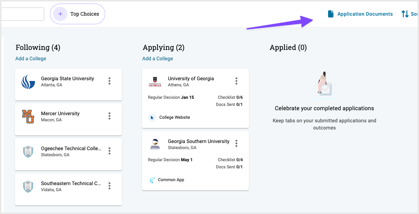Image resolution: width=419 pixels, height=214 pixels.
Task: Click Docs Sent 0/1 on University of Georgia
Action: 229,105
